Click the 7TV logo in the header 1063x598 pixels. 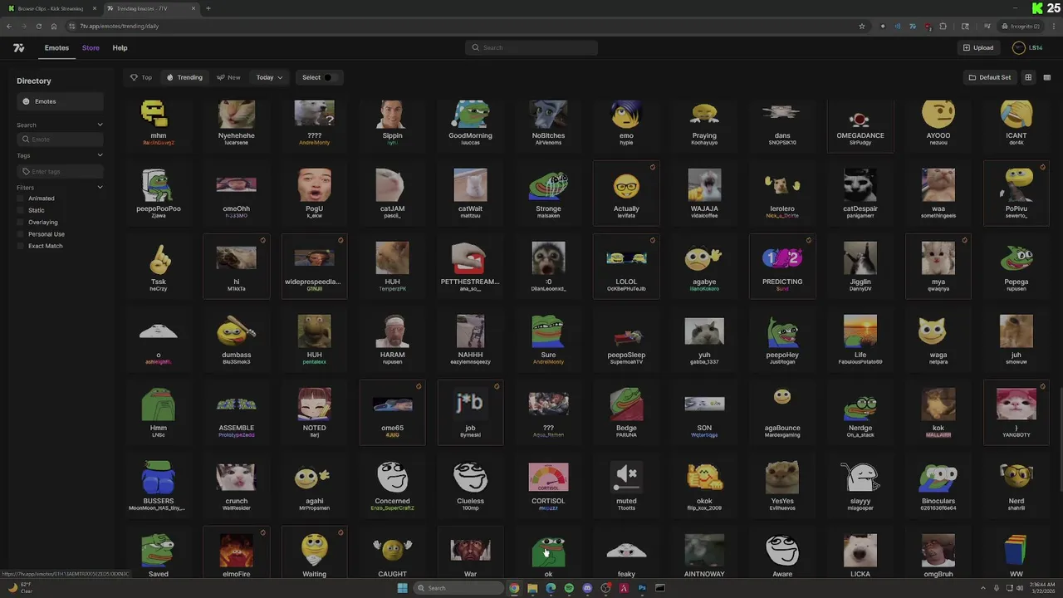point(19,48)
